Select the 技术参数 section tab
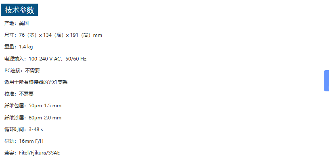This screenshot has width=329, height=167. (x=19, y=10)
